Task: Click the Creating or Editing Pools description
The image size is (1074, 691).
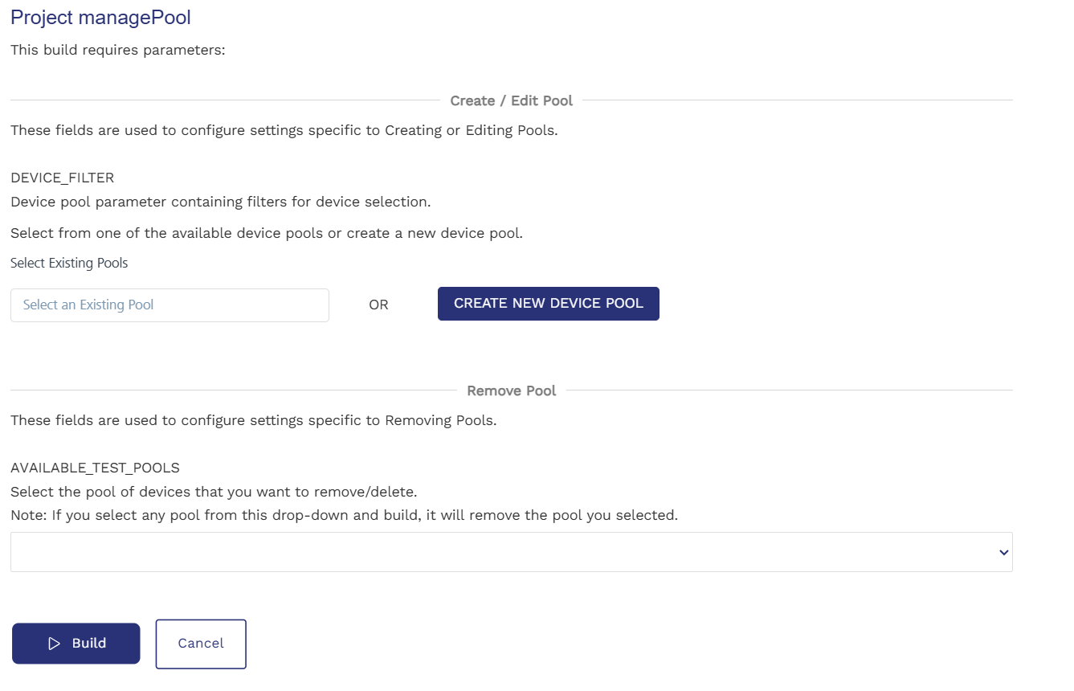Action: [x=284, y=130]
